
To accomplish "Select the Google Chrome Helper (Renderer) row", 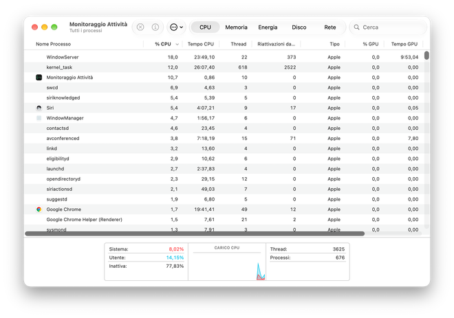I will pyautogui.click(x=224, y=219).
